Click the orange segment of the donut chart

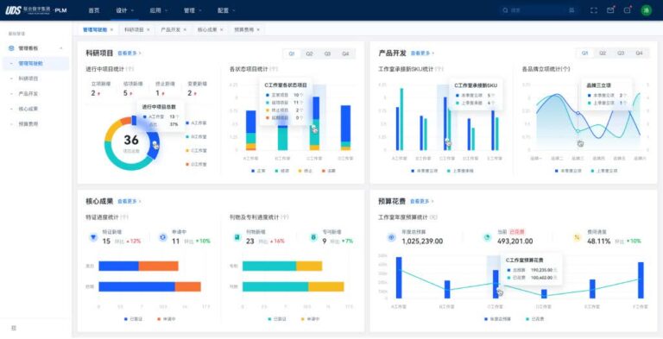point(125,121)
